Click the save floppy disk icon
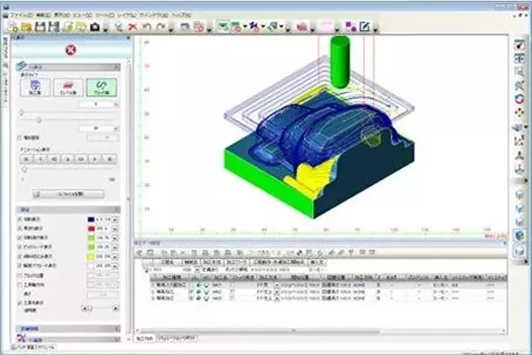Image resolution: width=532 pixels, height=355 pixels. pyautogui.click(x=37, y=27)
